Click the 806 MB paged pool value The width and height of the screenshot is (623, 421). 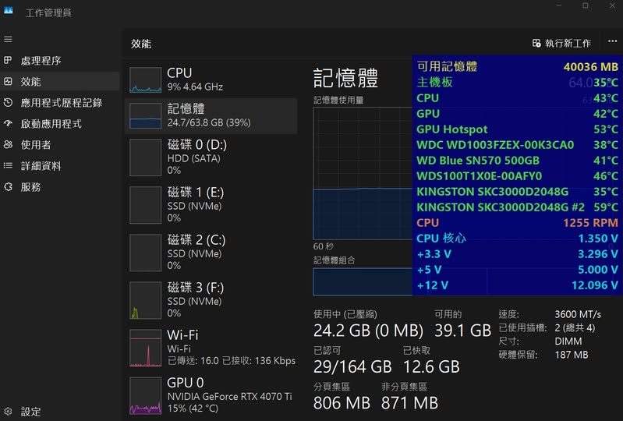[342, 403]
